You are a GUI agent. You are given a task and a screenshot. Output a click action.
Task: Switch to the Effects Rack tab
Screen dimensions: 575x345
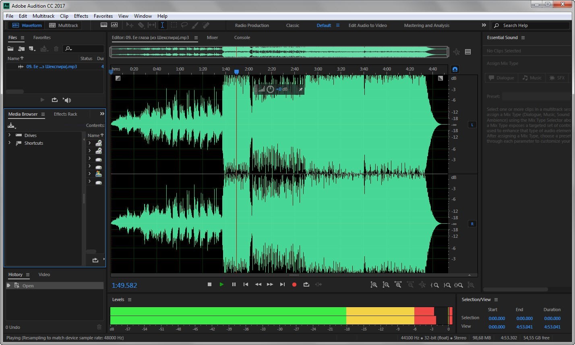tap(65, 114)
